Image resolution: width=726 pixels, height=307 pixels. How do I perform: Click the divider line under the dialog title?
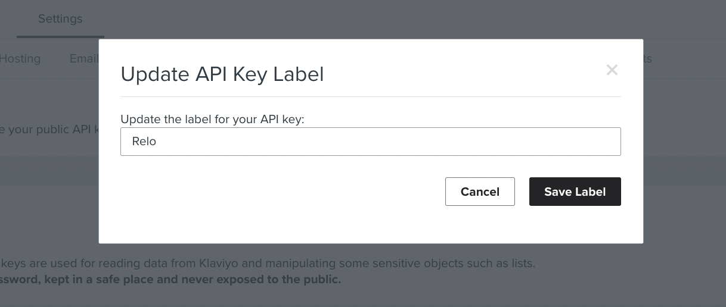click(370, 96)
